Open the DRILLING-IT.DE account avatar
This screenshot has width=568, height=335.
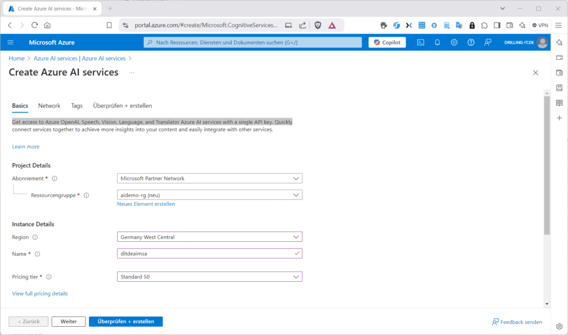(542, 42)
